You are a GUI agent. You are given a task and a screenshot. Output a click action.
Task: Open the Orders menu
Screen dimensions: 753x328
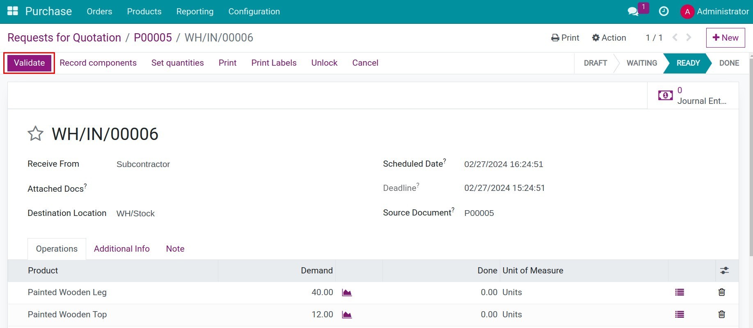pyautogui.click(x=99, y=11)
